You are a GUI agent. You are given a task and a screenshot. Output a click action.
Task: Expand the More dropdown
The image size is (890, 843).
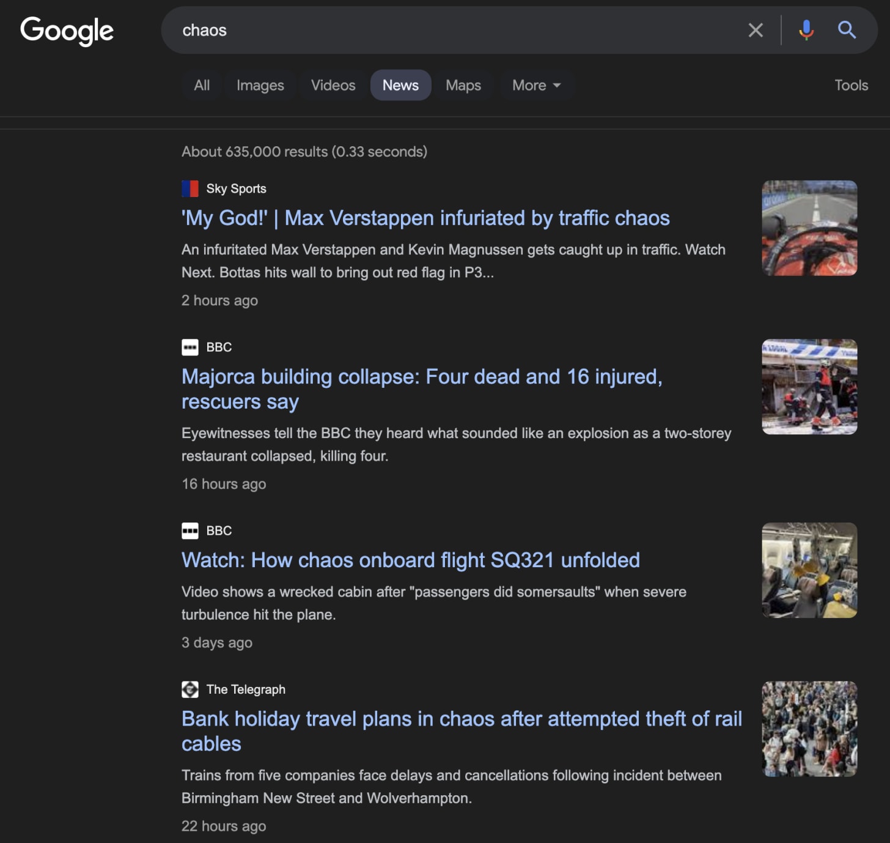pos(536,85)
